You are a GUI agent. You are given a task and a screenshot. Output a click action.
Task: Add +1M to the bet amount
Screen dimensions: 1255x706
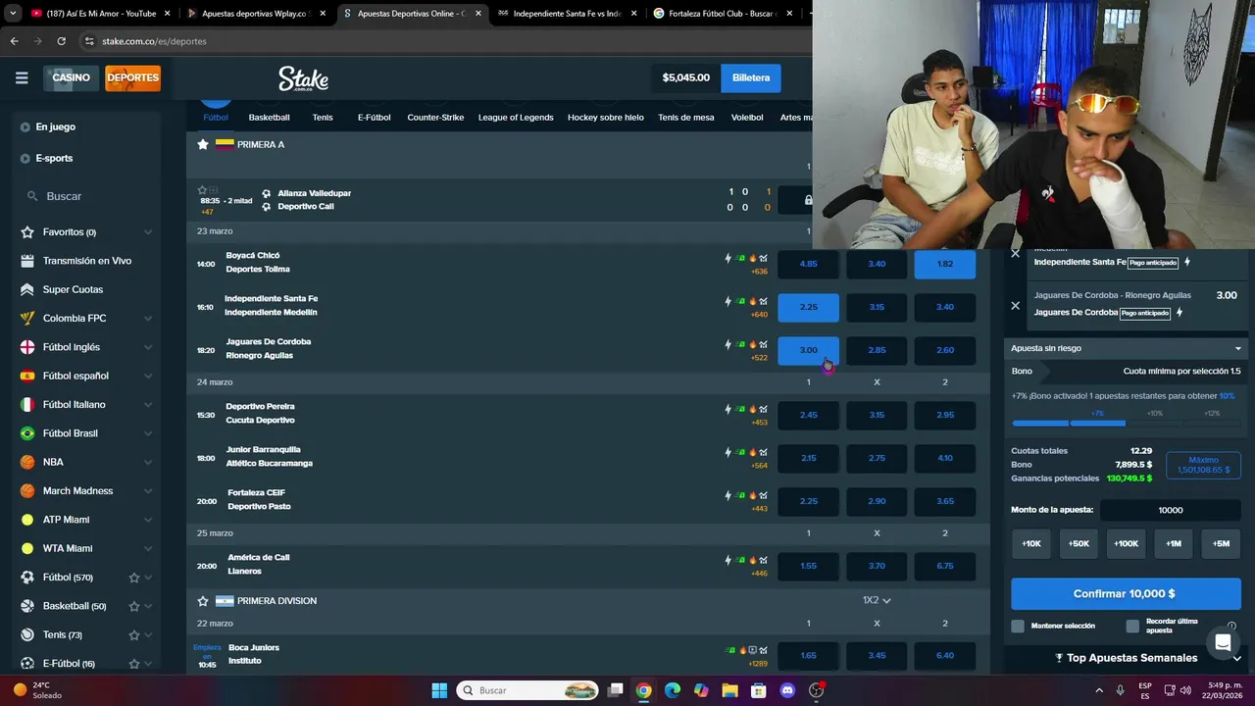[1174, 543]
